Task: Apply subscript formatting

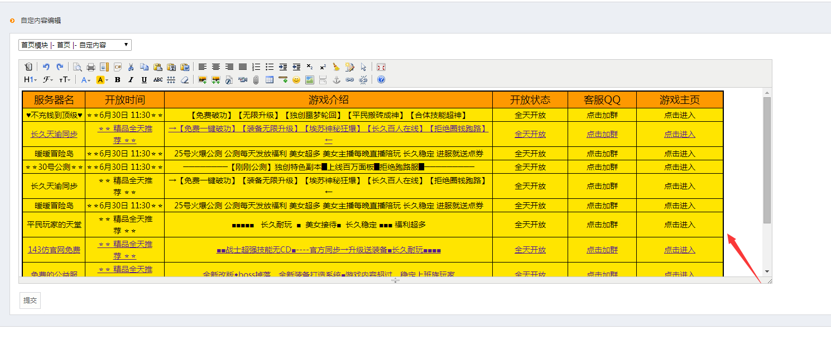Action: 310,66
